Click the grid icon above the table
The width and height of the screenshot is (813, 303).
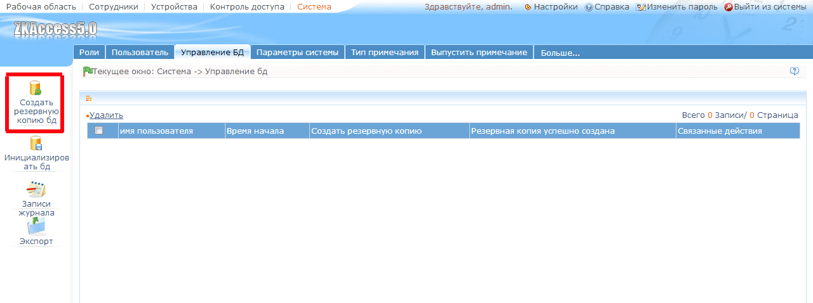(x=88, y=98)
